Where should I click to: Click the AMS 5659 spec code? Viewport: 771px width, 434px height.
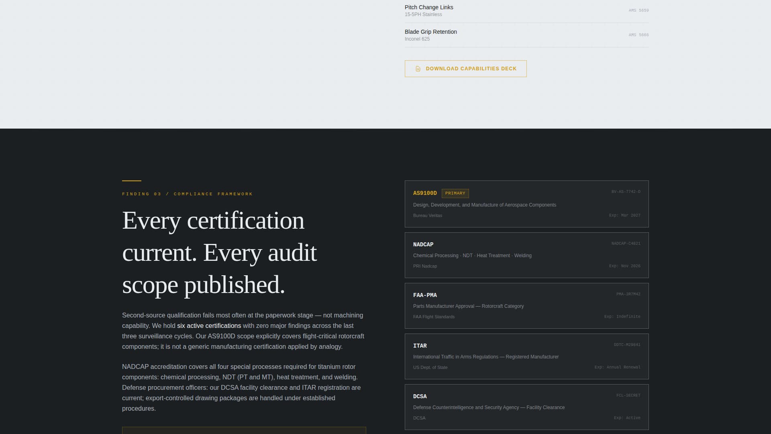click(638, 10)
